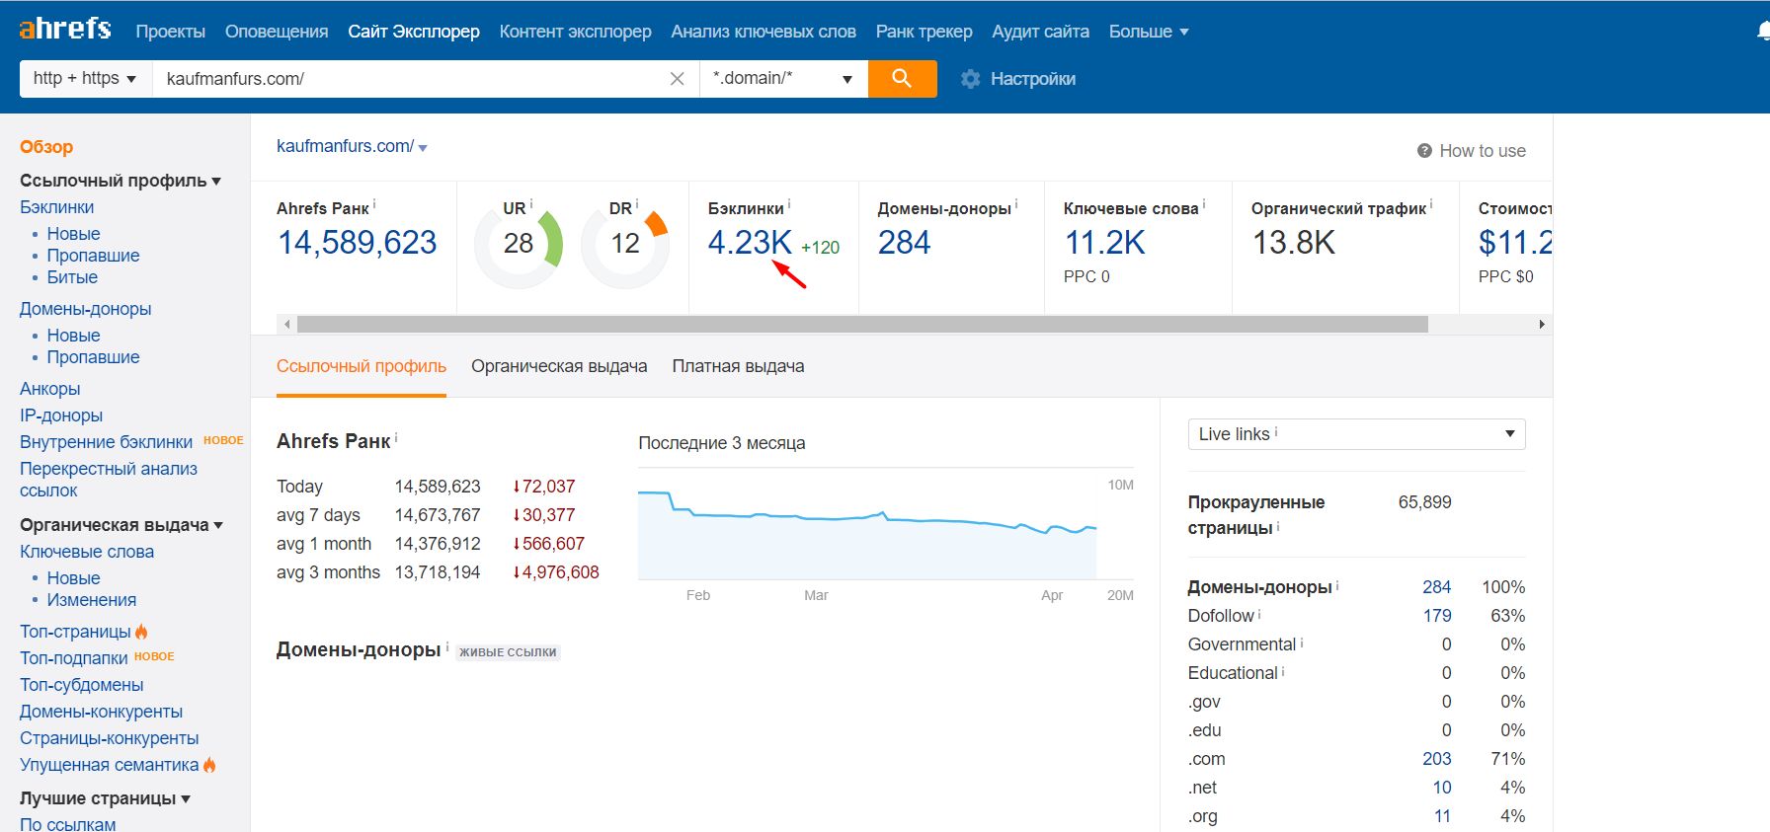The image size is (1770, 832).
Task: Open Сайт Эксплорер in the top menu
Action: (414, 32)
